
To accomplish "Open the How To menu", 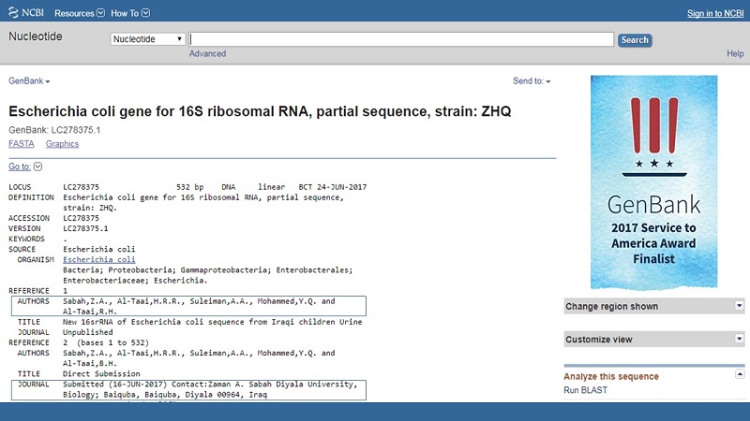I will point(129,13).
